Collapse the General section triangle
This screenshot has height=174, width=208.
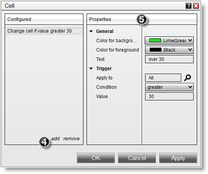pos(91,31)
